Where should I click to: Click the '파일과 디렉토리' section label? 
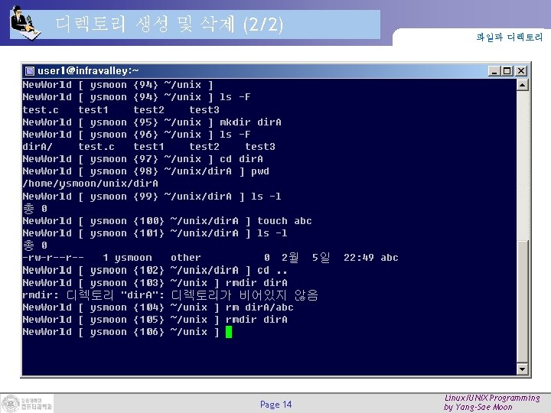click(x=510, y=37)
